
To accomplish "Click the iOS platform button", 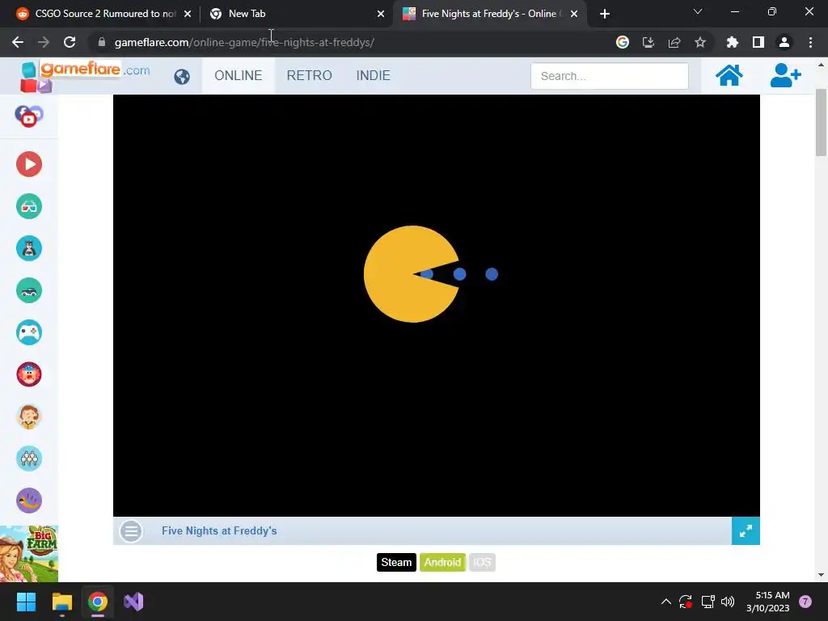I will tap(482, 563).
